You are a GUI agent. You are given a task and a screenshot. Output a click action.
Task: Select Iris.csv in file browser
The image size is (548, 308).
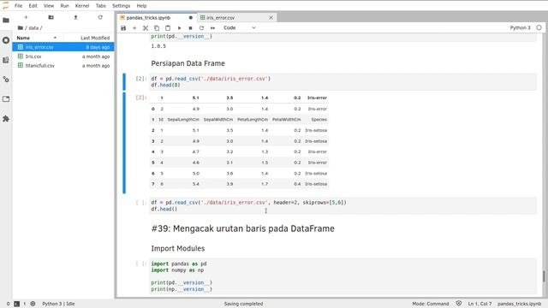tap(63, 56)
